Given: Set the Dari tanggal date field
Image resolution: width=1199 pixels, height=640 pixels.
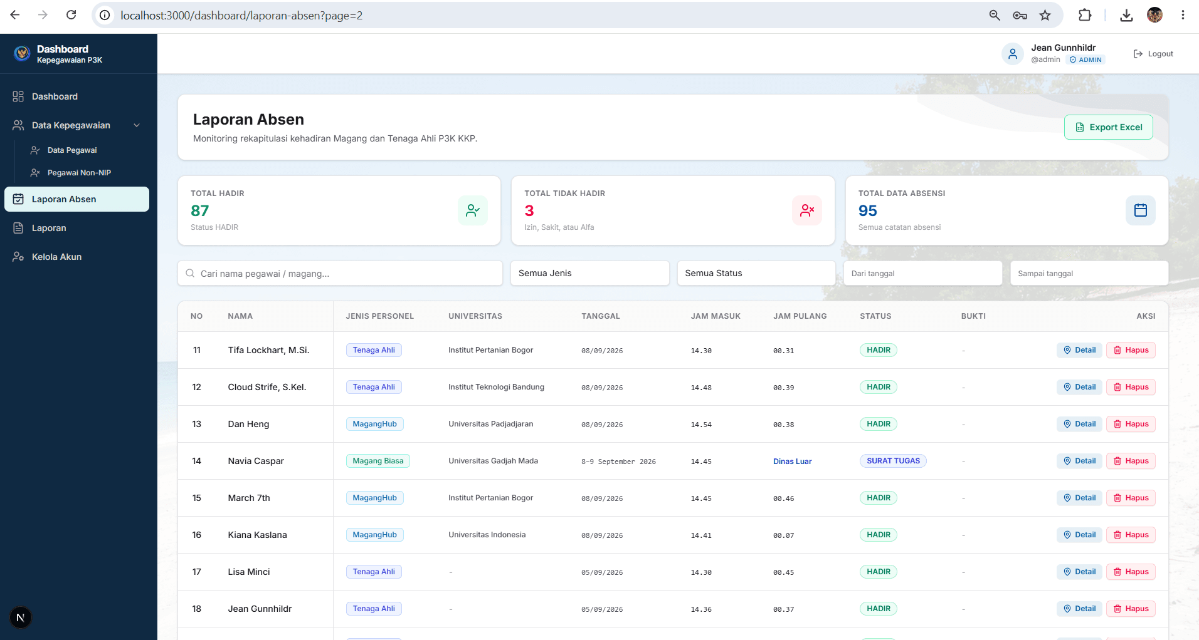Looking at the screenshot, I should (x=922, y=273).
